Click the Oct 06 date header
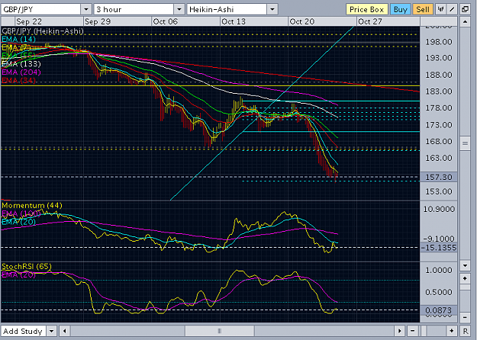Screen dimensions: 477x340 click(166, 21)
